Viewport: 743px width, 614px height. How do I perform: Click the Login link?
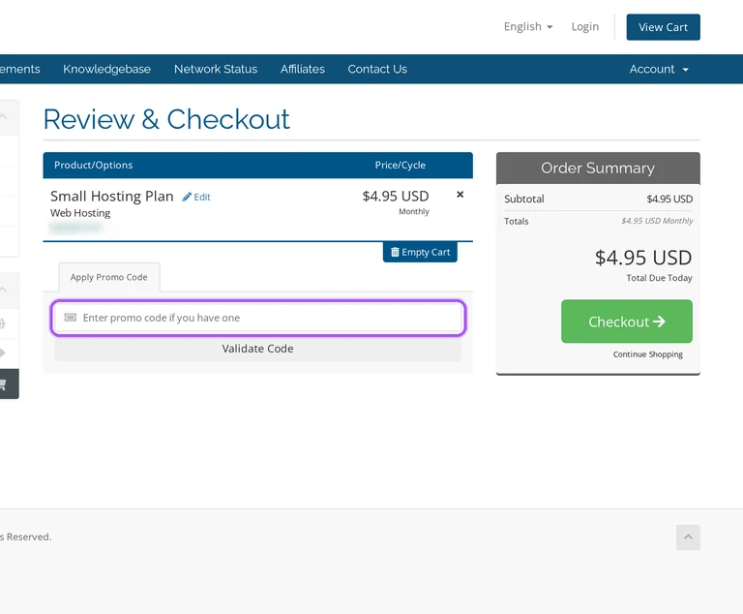(x=584, y=26)
